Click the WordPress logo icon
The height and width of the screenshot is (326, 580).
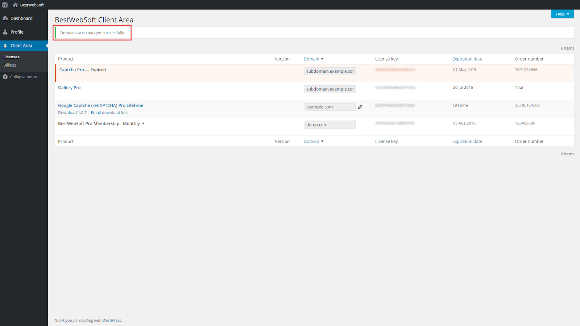5,5
